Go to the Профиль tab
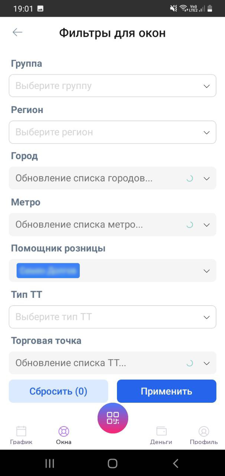Viewport: 225px width, 476px height. coord(203,435)
